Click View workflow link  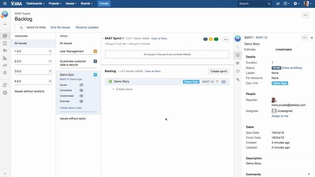point(292,68)
